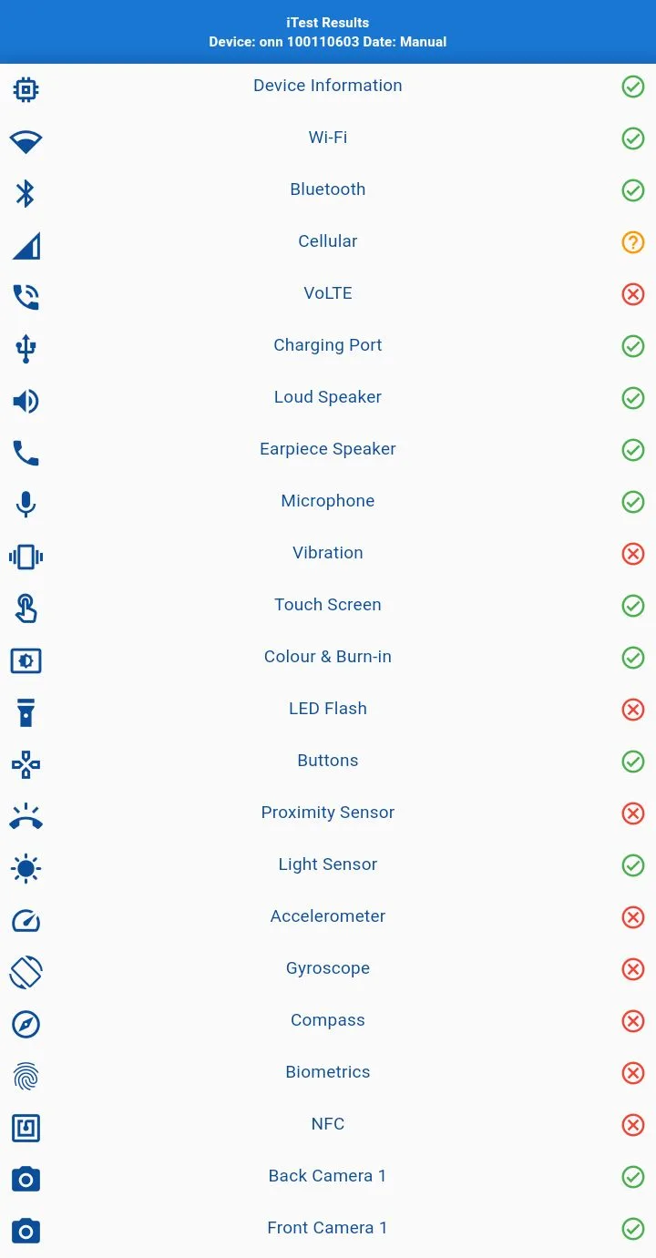This screenshot has height=1258, width=656.
Task: Tap the Vibration phone icon
Action: click(x=26, y=557)
